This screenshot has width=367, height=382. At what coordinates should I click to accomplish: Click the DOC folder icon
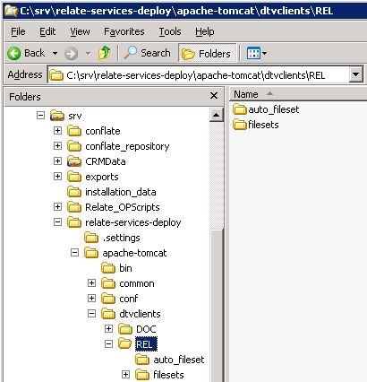click(125, 329)
